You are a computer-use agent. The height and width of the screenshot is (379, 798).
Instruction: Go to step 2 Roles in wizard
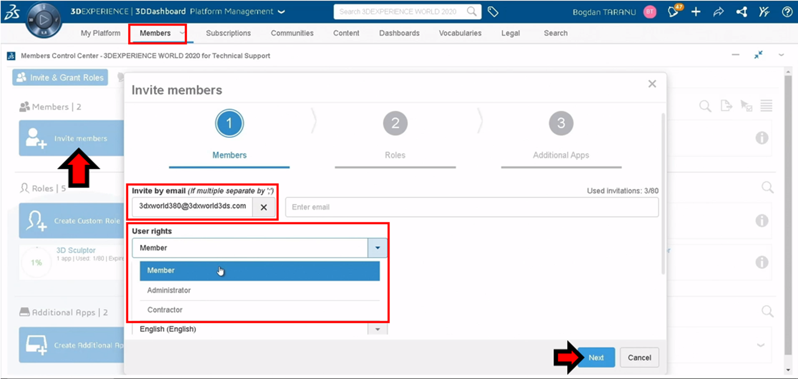tap(395, 123)
